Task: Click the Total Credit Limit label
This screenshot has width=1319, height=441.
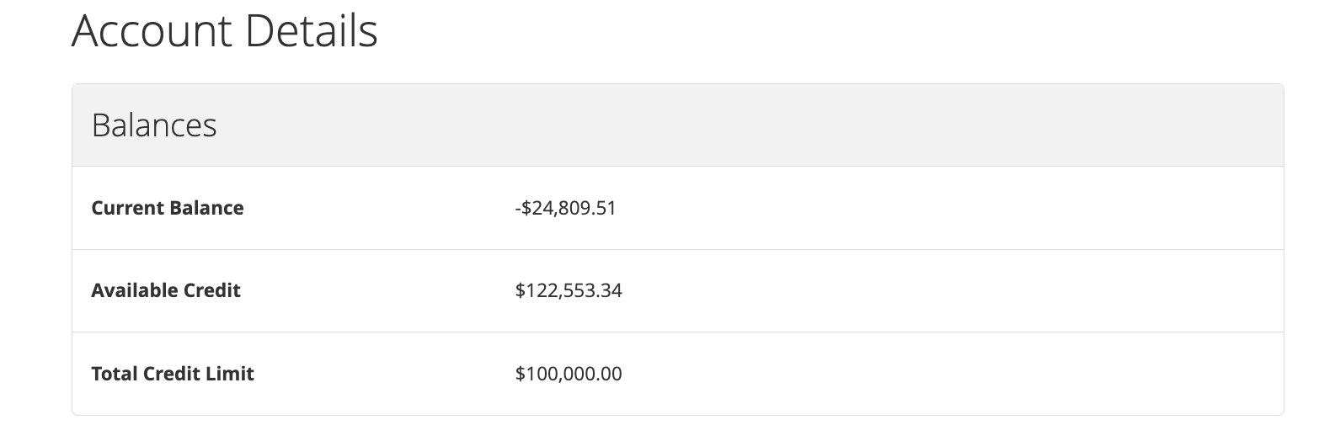Action: point(173,374)
